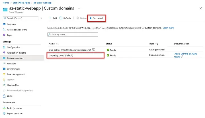This screenshot has width=205, height=118.
Task: Click the Configuration sliders icon
Action: tap(4, 47)
